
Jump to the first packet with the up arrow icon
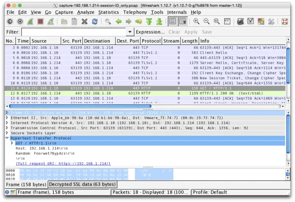pyautogui.click(x=149, y=21)
